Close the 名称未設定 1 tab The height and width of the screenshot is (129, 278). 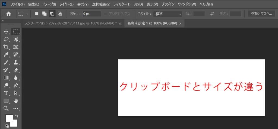(x=181, y=24)
